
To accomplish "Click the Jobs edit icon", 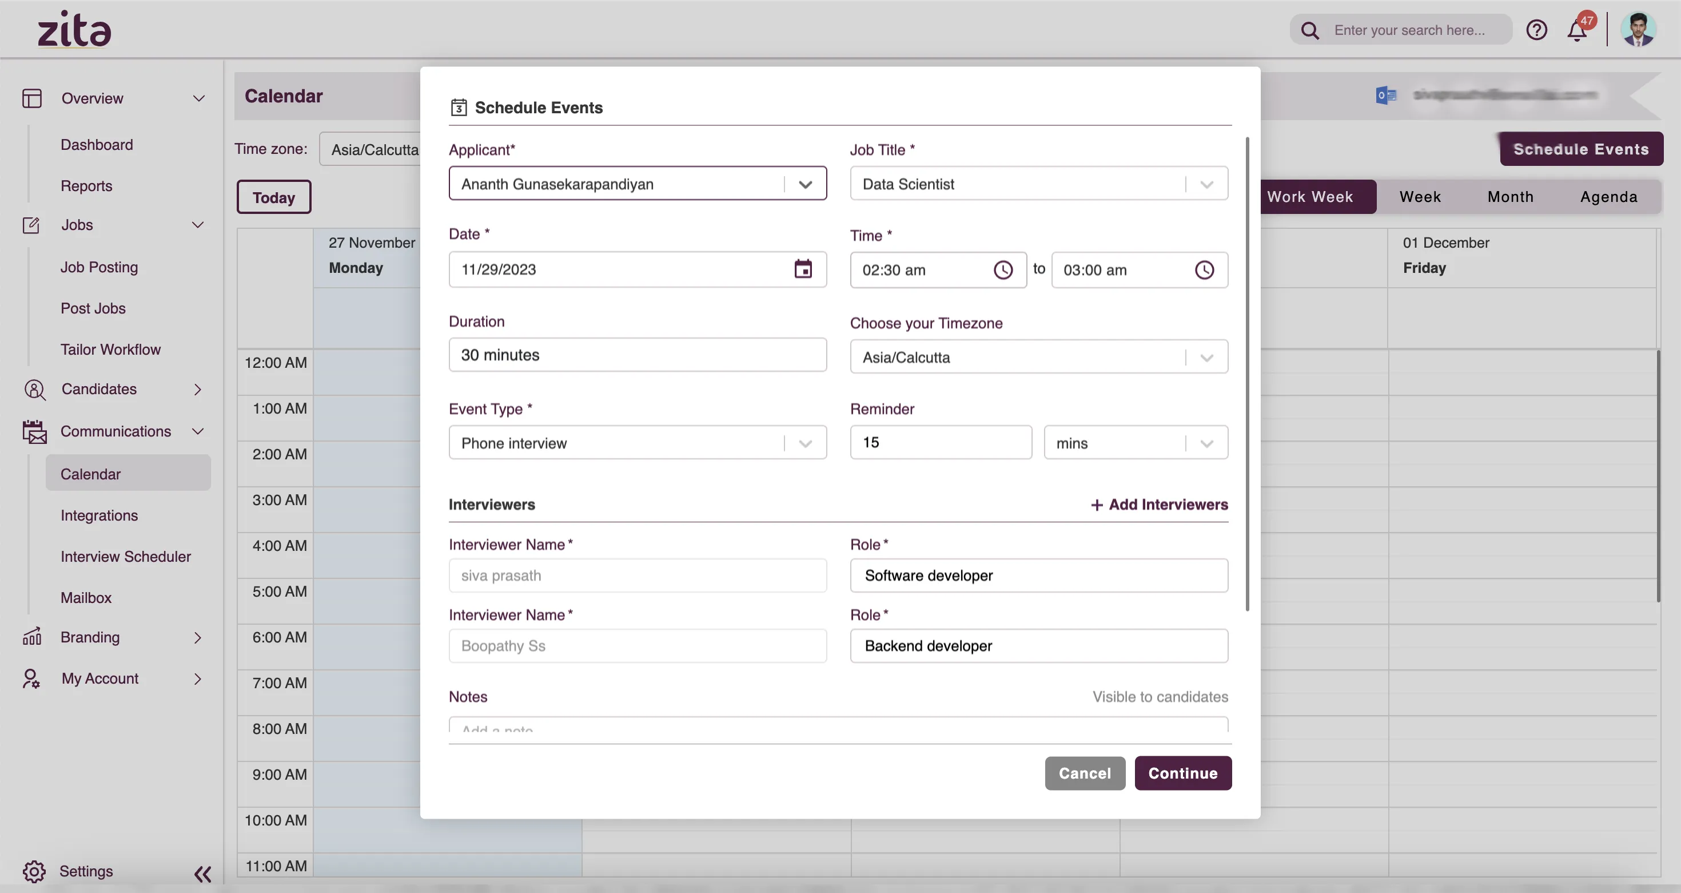I will pos(31,225).
